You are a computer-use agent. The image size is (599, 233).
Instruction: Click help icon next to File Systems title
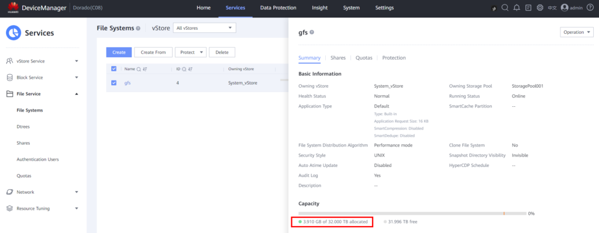(138, 28)
